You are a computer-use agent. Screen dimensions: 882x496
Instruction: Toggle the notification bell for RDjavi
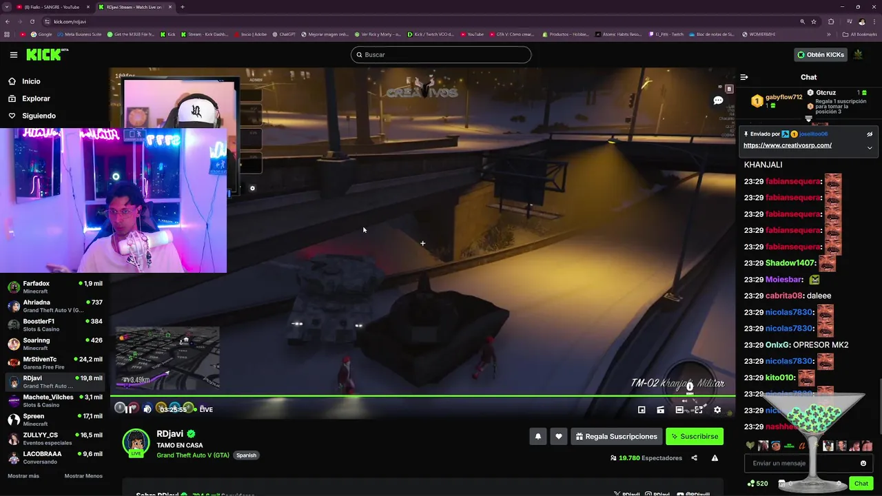pyautogui.click(x=538, y=436)
